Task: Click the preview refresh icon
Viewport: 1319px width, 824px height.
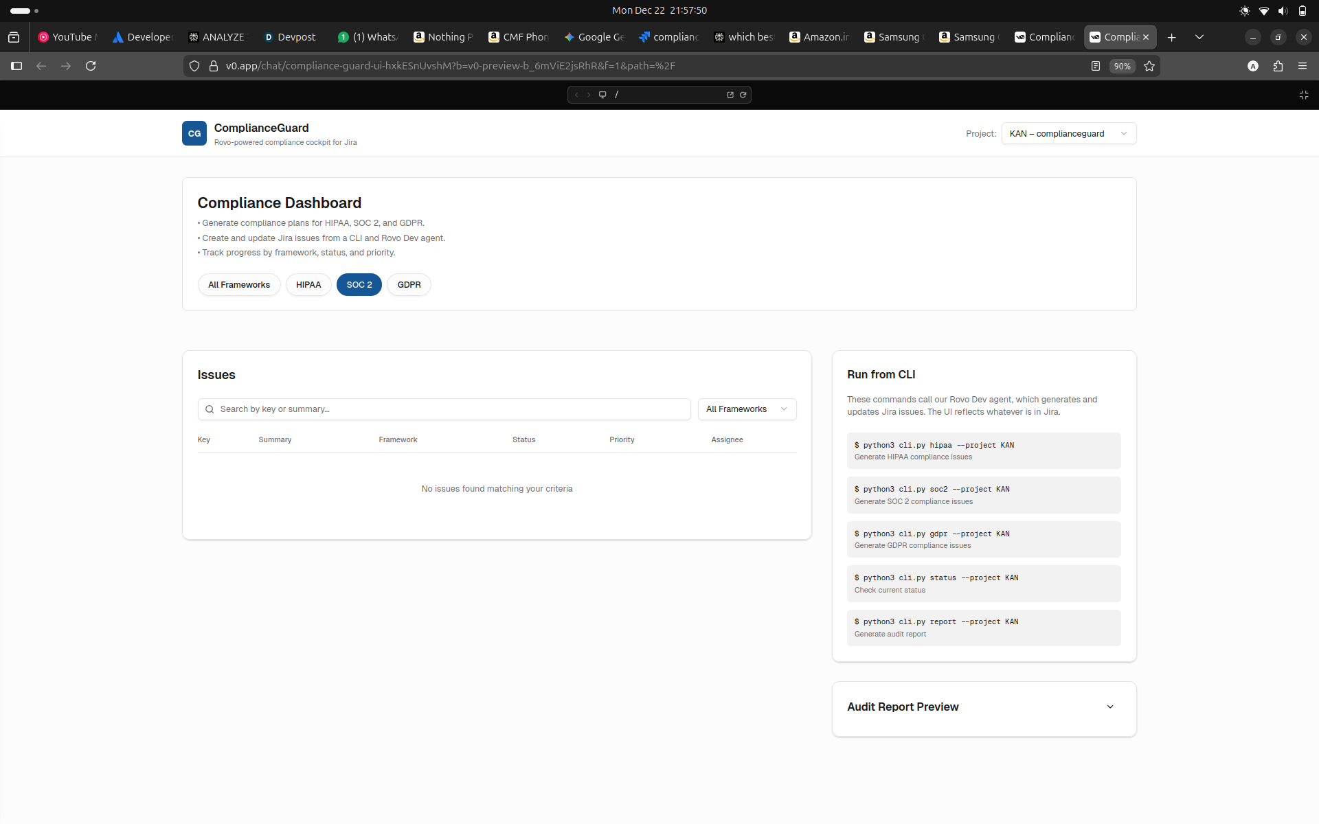Action: 743,95
